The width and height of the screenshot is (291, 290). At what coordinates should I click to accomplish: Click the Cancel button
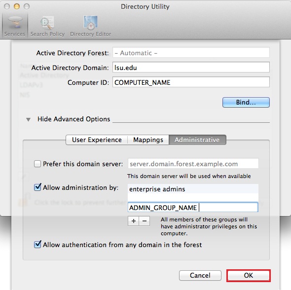200,275
